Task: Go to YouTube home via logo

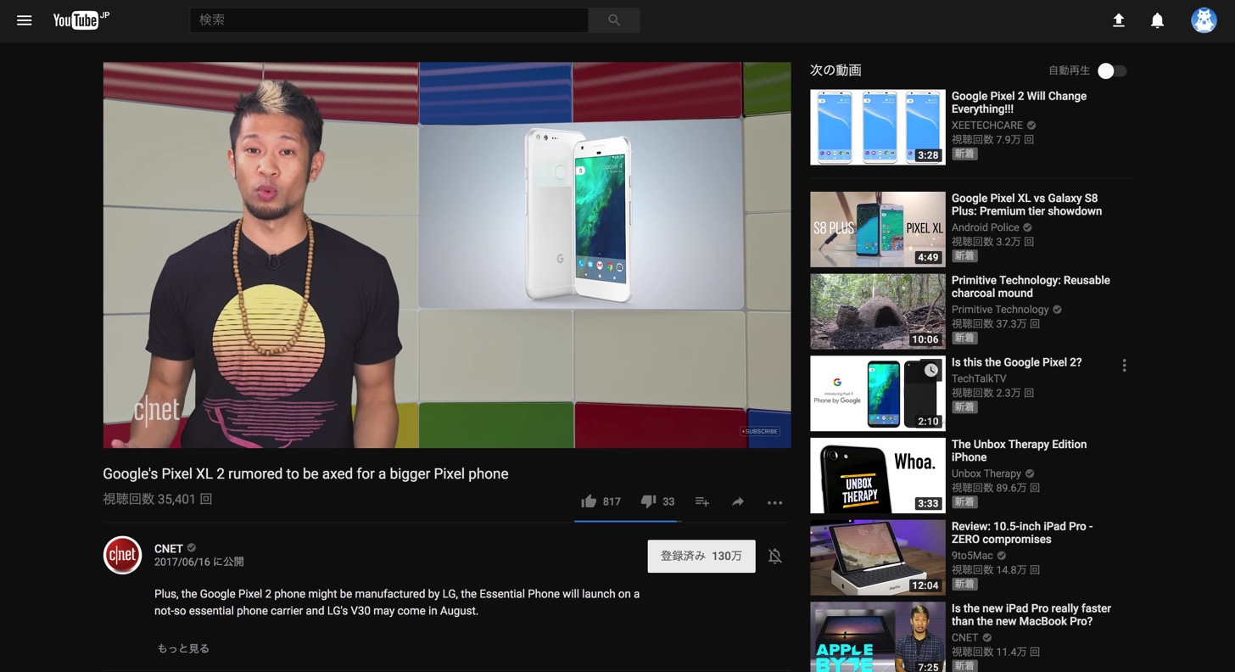Action: pyautogui.click(x=81, y=20)
